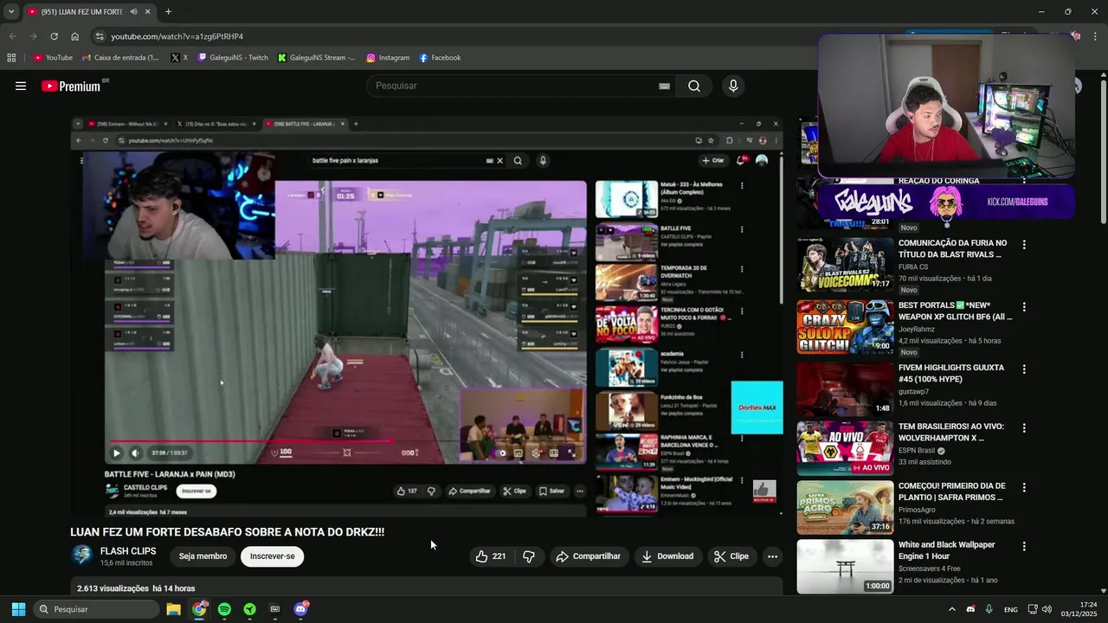Reload the page with the refresh icon

pyautogui.click(x=54, y=36)
